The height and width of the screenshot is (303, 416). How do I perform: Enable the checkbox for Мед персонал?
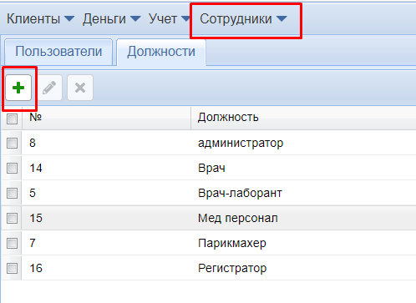(12, 218)
